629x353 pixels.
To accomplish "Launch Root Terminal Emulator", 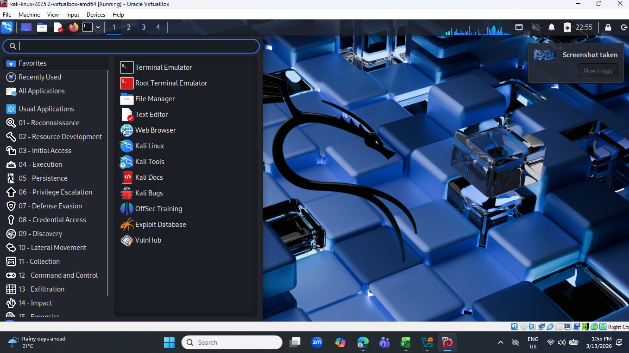I will coord(186,83).
